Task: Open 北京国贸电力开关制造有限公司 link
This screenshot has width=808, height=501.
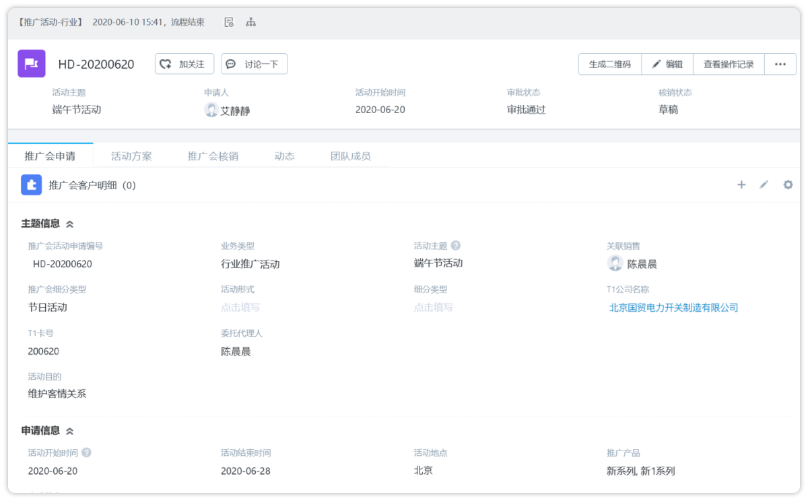Action: pyautogui.click(x=673, y=308)
